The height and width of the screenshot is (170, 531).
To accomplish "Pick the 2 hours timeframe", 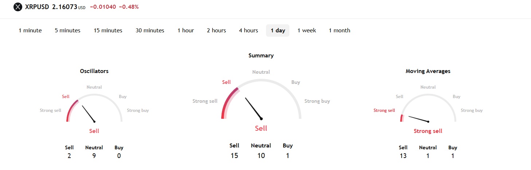I will click(x=216, y=31).
